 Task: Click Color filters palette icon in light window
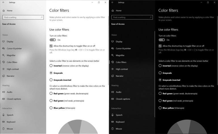point(4,62)
